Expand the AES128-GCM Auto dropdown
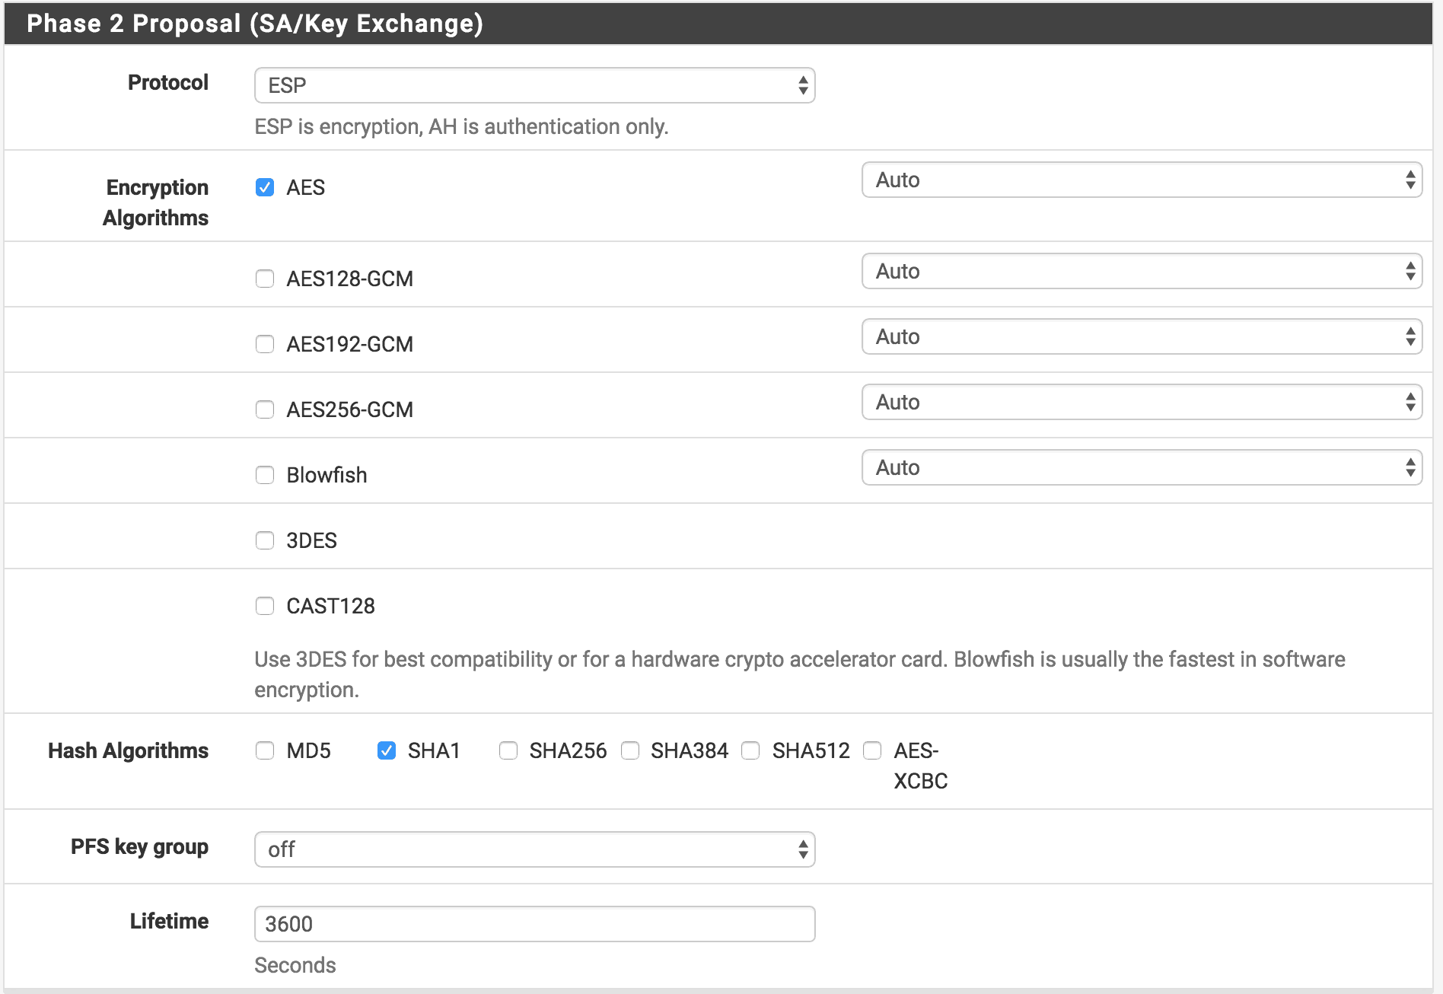The width and height of the screenshot is (1443, 994). click(1142, 271)
